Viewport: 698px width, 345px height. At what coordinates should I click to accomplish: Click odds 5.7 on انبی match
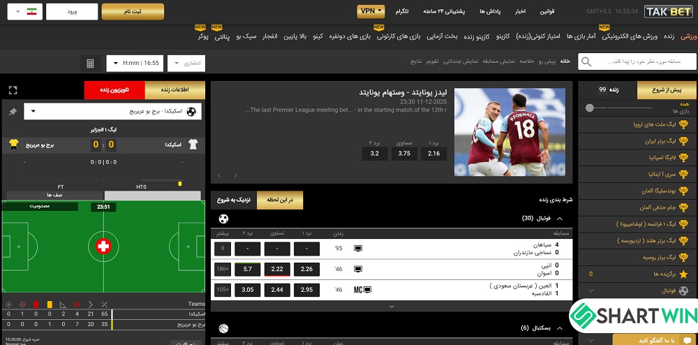[248, 270]
